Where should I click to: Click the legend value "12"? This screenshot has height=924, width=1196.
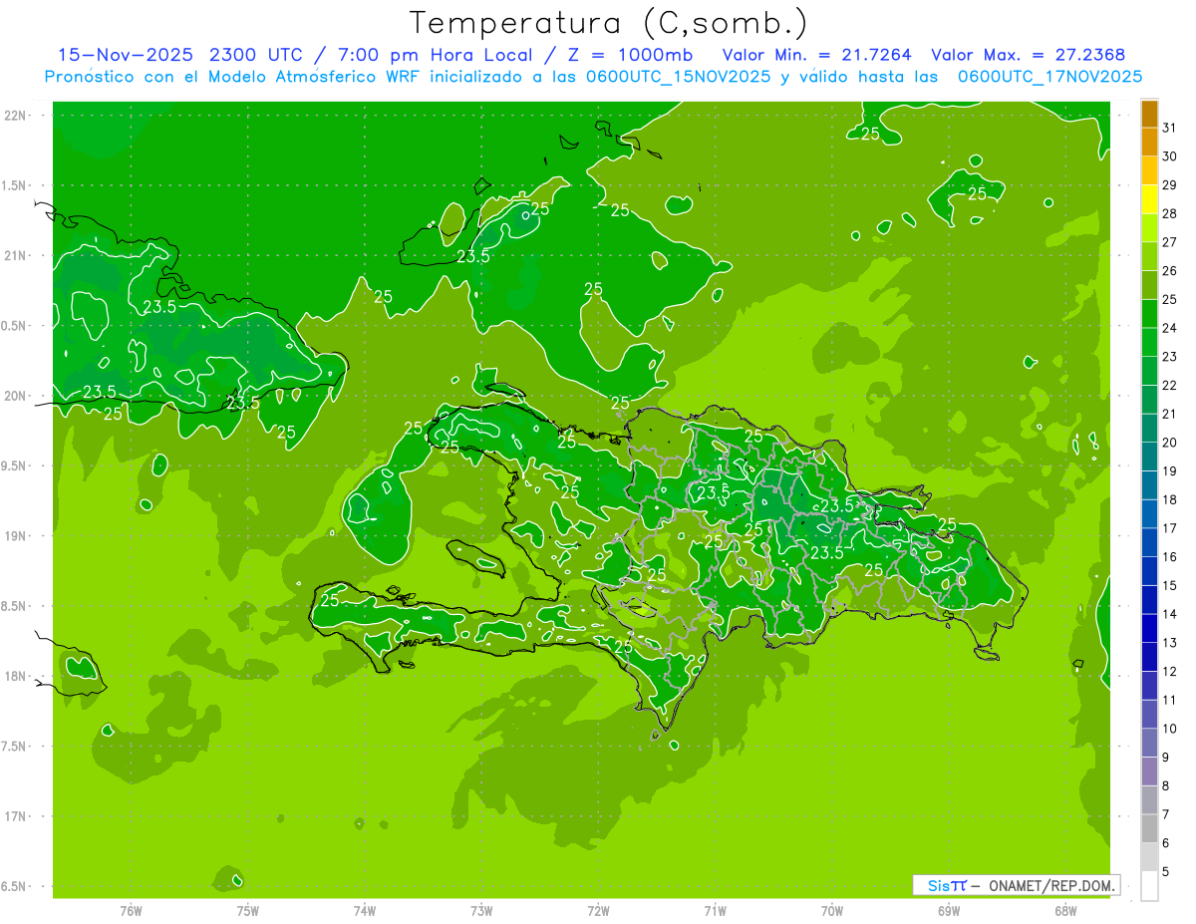coord(1169,672)
